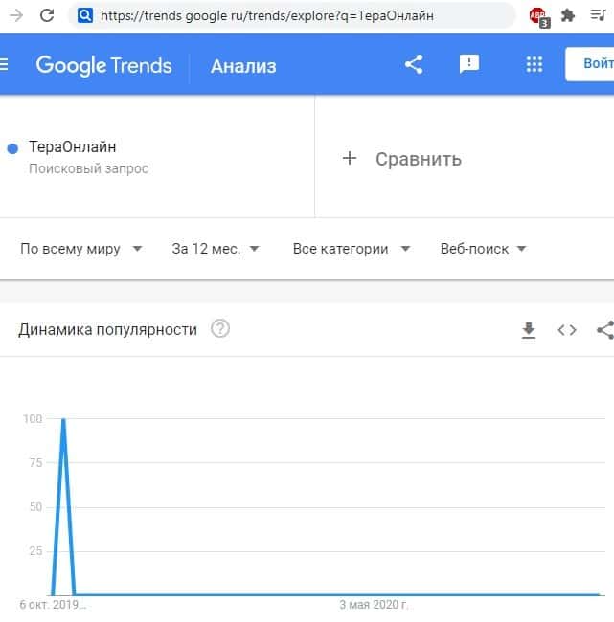Send feedback using the header icon
This screenshot has width=614, height=622.
click(x=469, y=65)
